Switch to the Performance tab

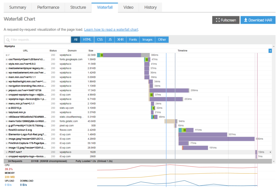[48, 7]
